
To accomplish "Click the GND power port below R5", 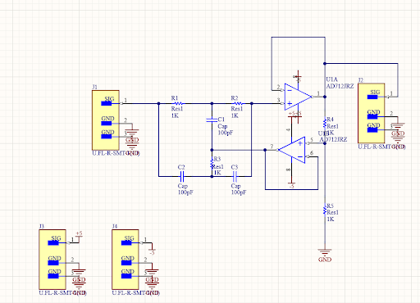I will pos(325,256).
